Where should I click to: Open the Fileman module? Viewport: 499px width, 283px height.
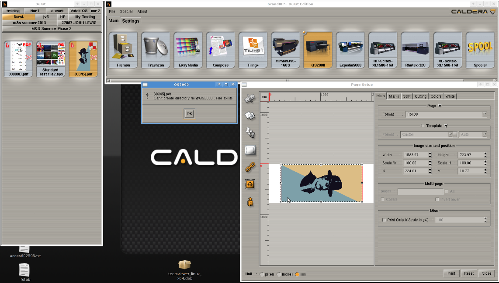pyautogui.click(x=123, y=51)
